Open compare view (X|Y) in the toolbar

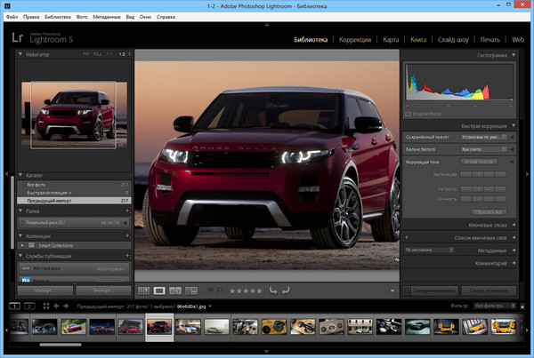[175, 290]
